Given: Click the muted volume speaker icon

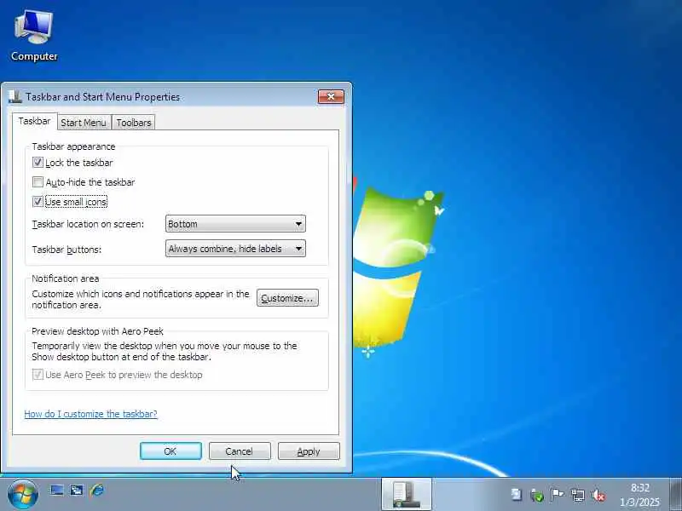Looking at the screenshot, I should point(598,495).
